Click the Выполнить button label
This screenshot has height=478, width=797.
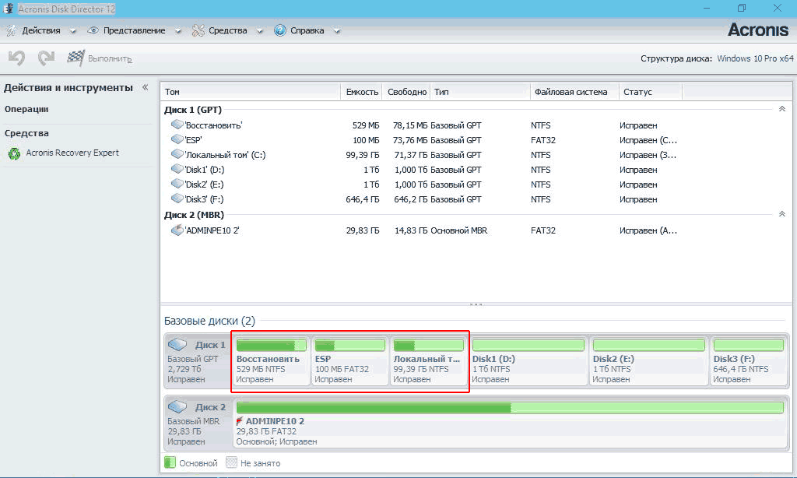coord(110,58)
